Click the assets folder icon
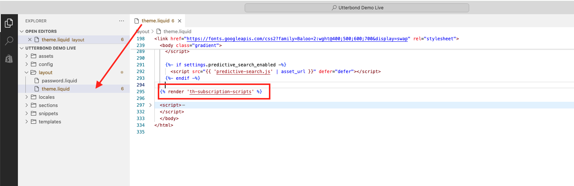Image resolution: width=574 pixels, height=186 pixels. (x=34, y=56)
